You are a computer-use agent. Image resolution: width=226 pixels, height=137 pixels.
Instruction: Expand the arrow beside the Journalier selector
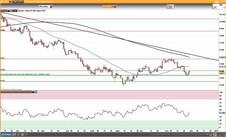click(x=115, y=6)
